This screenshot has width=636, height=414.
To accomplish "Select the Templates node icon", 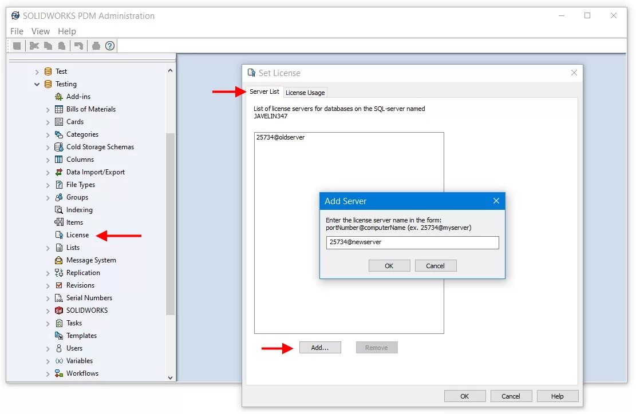I will [59, 336].
